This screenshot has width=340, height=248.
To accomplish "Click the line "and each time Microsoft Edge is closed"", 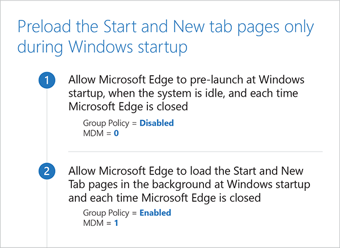I will click(164, 197).
